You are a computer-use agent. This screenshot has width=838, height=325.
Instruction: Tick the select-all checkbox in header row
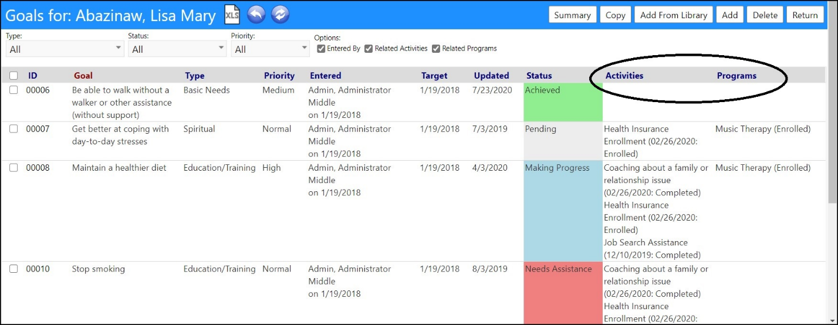click(x=13, y=76)
